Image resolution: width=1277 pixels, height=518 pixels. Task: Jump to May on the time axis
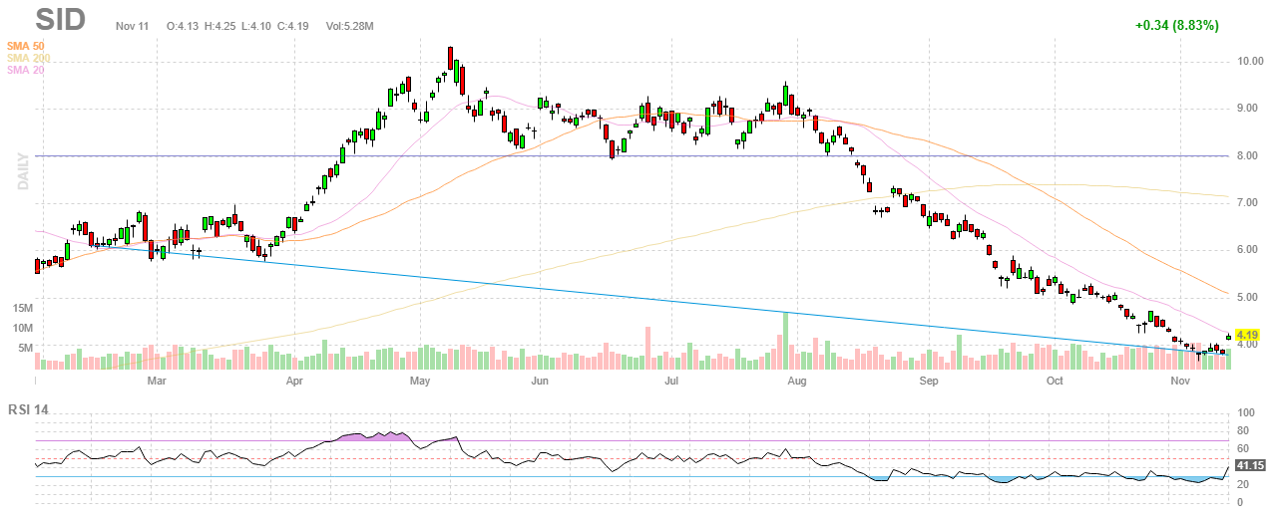coord(420,381)
